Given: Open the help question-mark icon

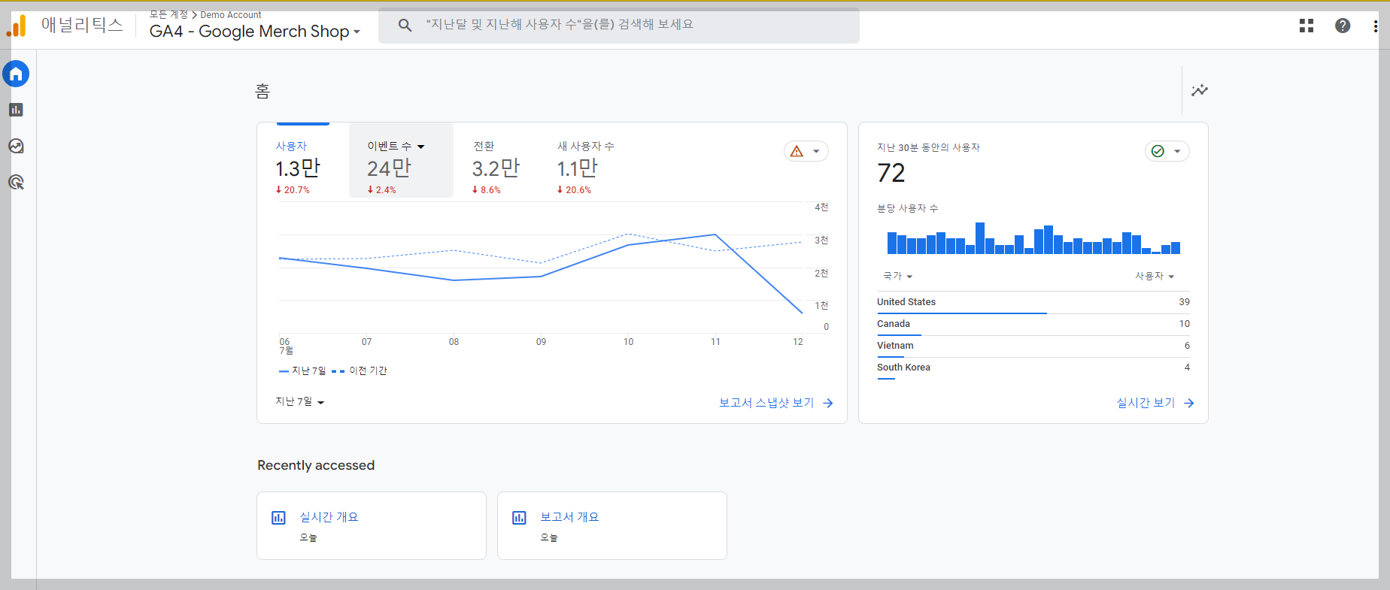Looking at the screenshot, I should (1343, 26).
